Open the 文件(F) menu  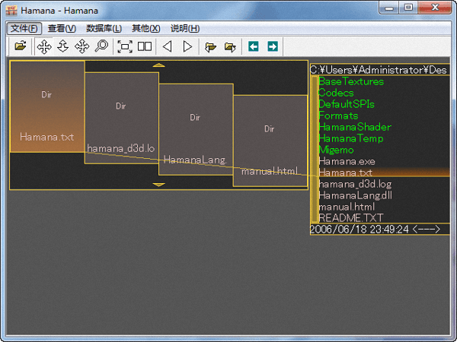[x=24, y=28]
